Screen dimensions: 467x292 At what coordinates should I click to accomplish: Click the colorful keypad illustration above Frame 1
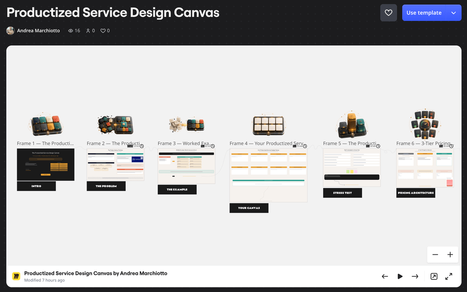pos(46,125)
